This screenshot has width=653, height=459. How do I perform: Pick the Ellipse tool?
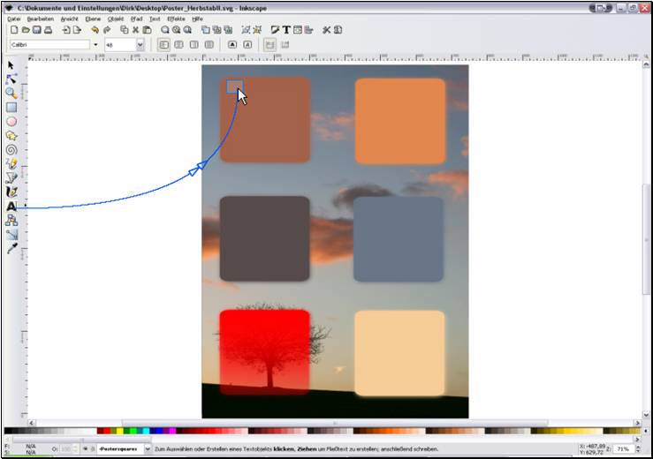11,121
